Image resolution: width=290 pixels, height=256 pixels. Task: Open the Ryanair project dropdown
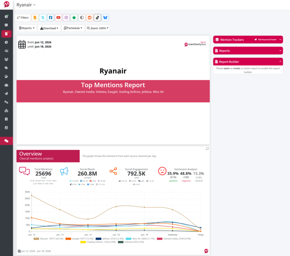(x=26, y=5)
